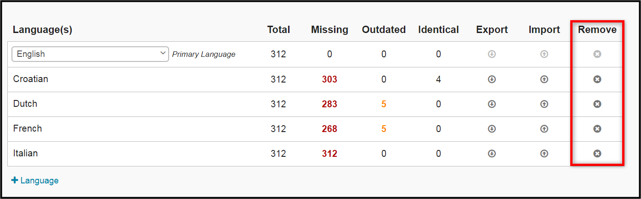The image size is (641, 199).
Task: Remove the French language
Action: click(597, 129)
